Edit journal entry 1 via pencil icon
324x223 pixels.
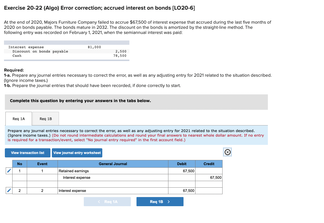point(9,171)
